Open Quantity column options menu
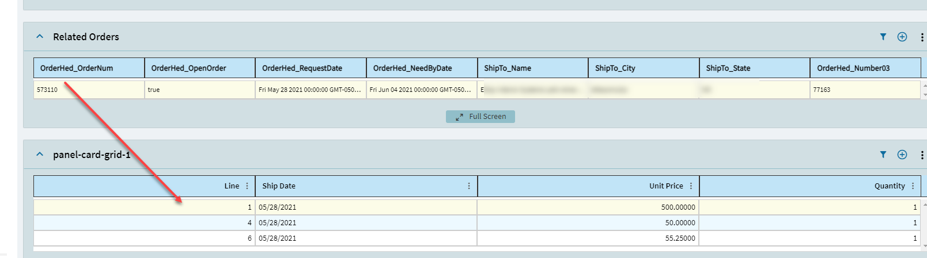This screenshot has height=258, width=927. (913, 186)
